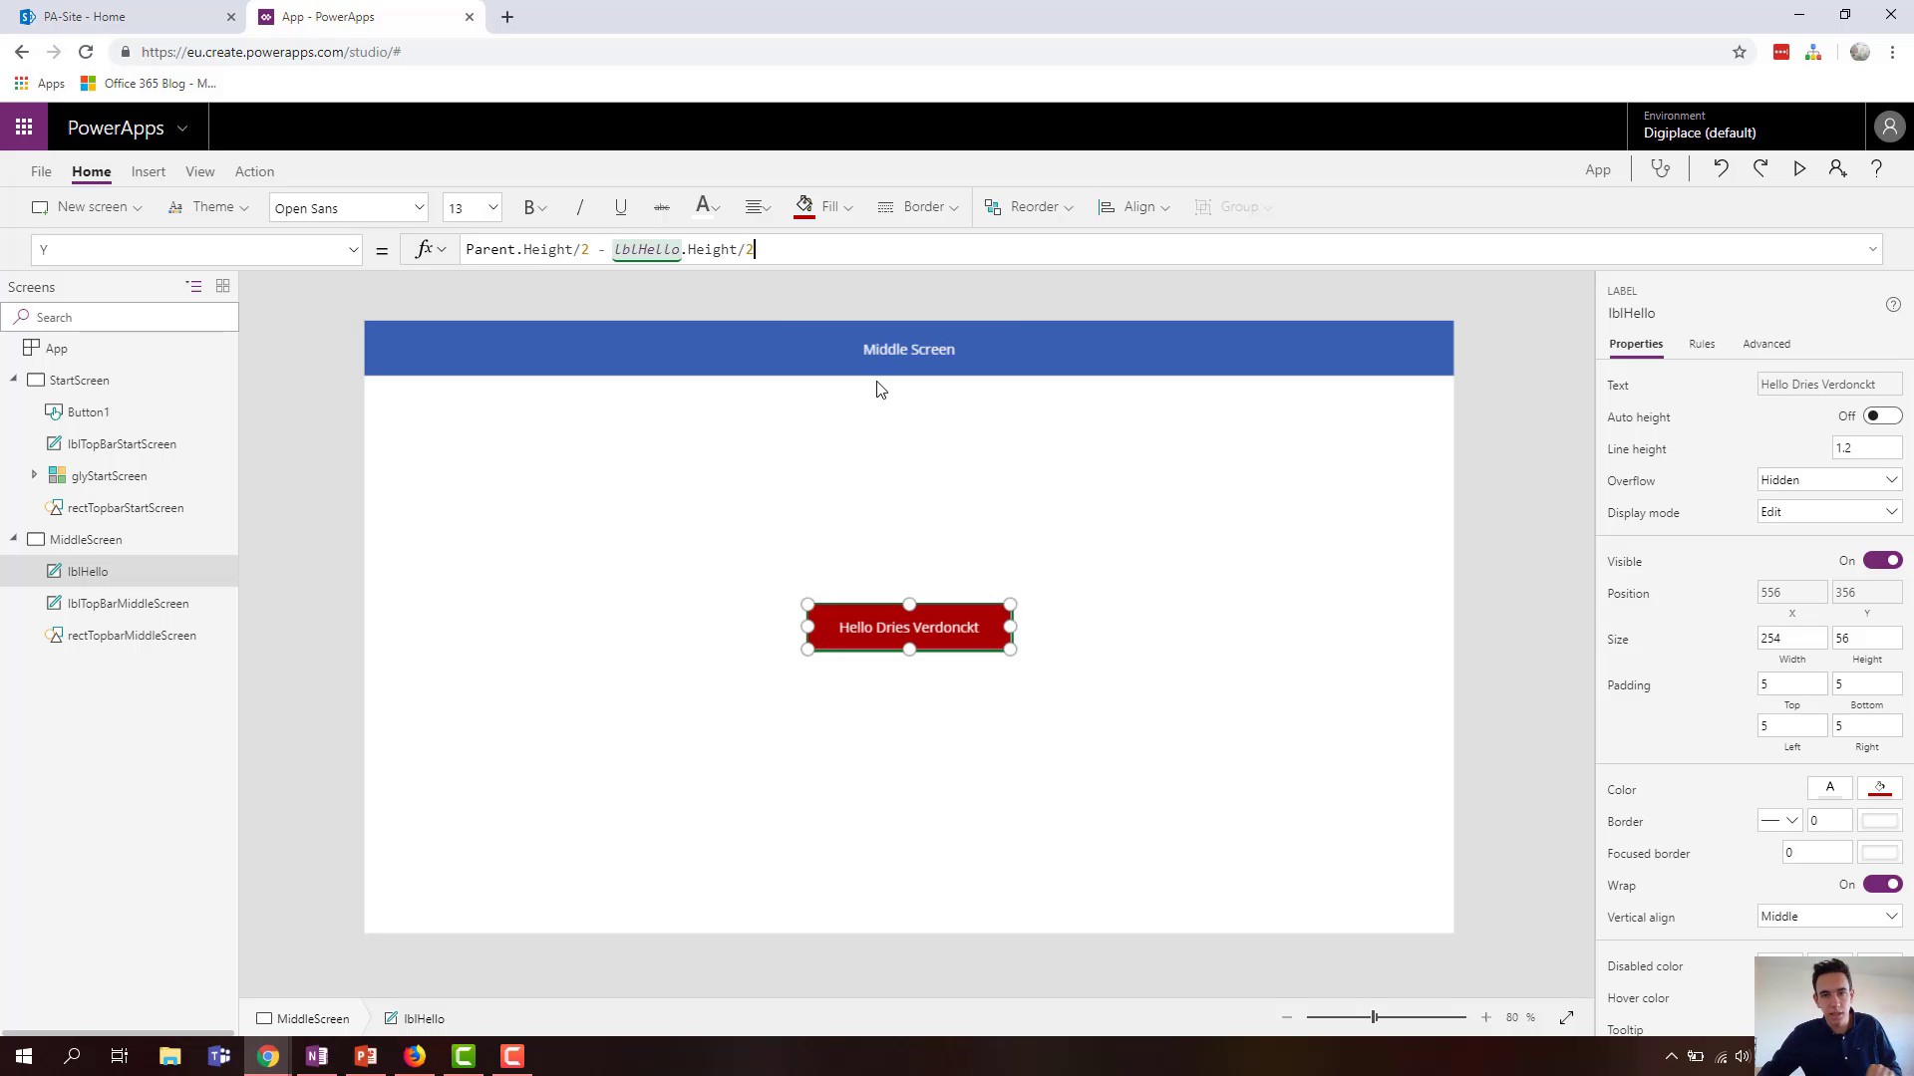
Task: Apply underline formatting
Action: [620, 207]
